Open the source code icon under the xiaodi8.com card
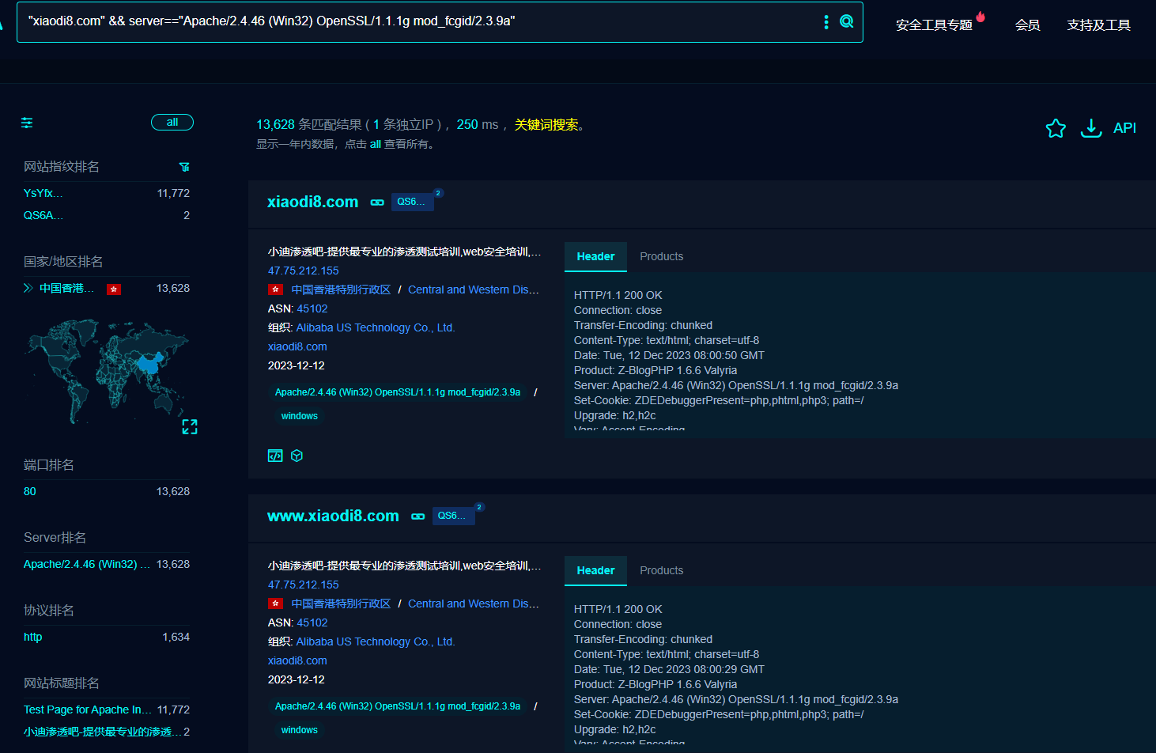Viewport: 1156px width, 753px height. (275, 456)
